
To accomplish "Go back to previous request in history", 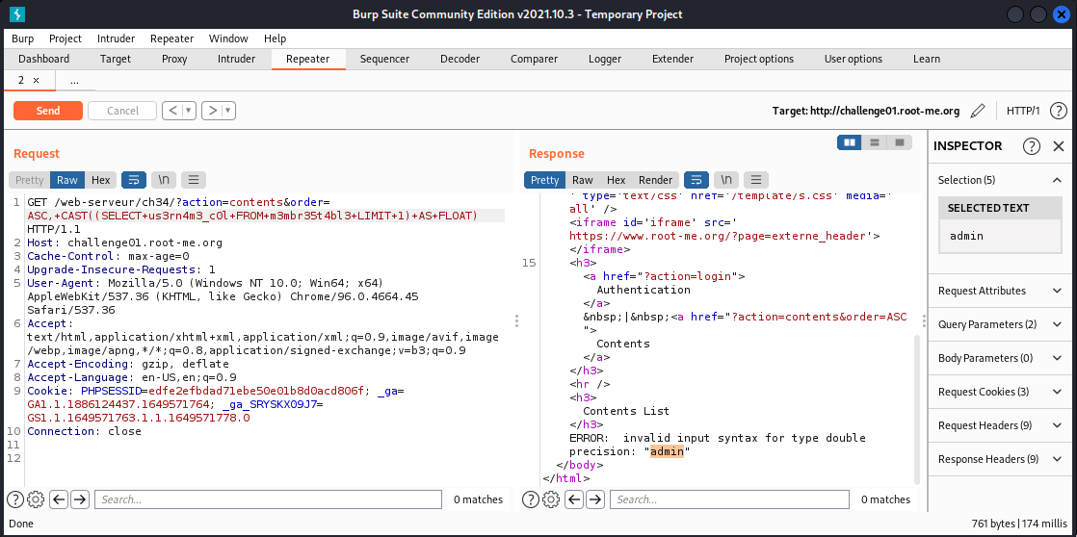I will [173, 111].
